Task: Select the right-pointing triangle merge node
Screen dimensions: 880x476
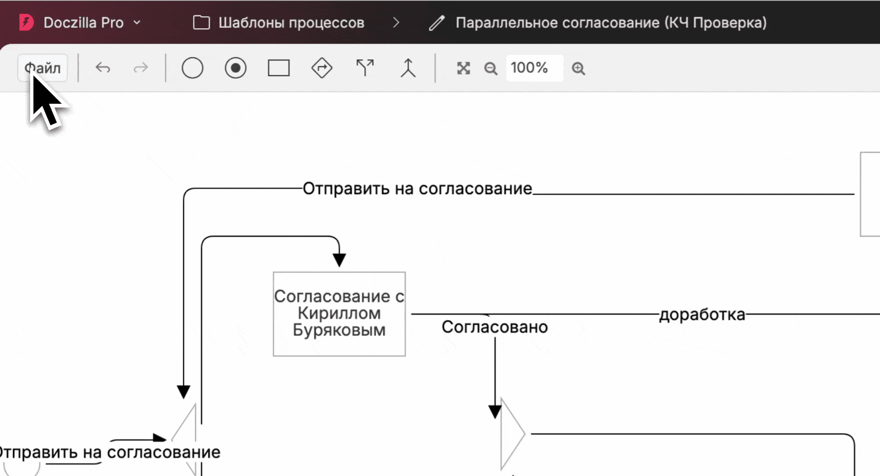Action: (x=512, y=434)
